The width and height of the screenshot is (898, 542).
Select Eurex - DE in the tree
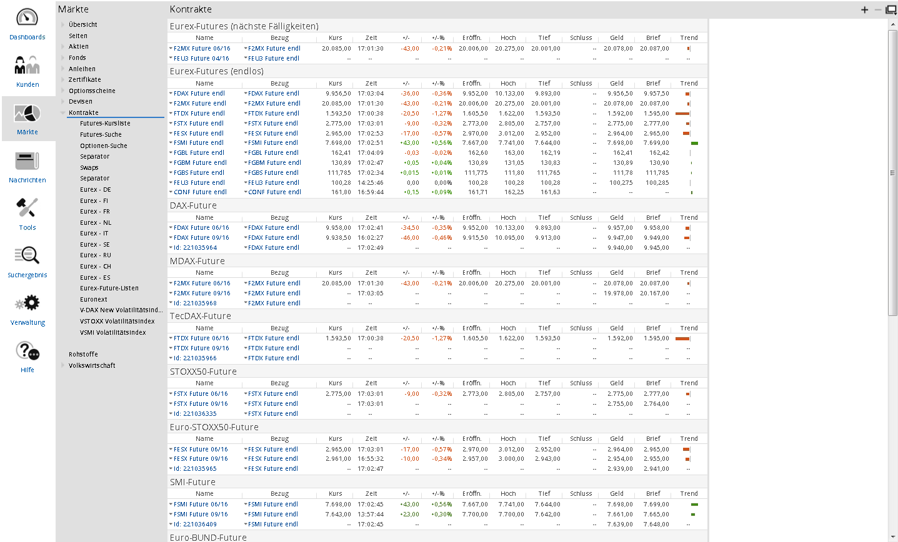pyautogui.click(x=95, y=190)
